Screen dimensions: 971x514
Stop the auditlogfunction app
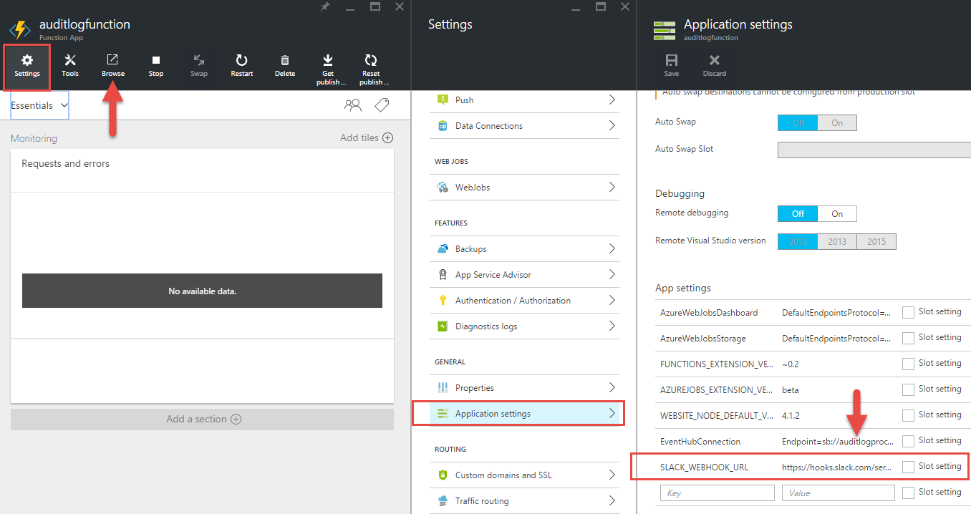(x=156, y=67)
